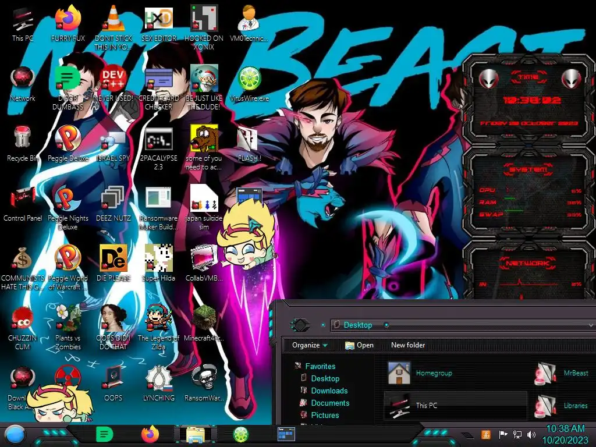Select the CREDIT CARD CHECKER shortcut
Viewport: 596px width, 447px height.
pyautogui.click(x=158, y=88)
